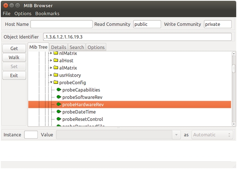The image size is (237, 169).
Task: Click the green leaf icon beside probeDateTime
Action: 59,112
